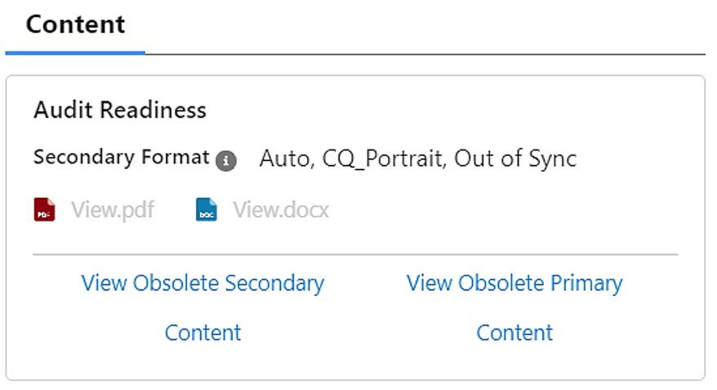Click the comma after 'Auto' in format value
The image size is (717, 390).
point(312,164)
